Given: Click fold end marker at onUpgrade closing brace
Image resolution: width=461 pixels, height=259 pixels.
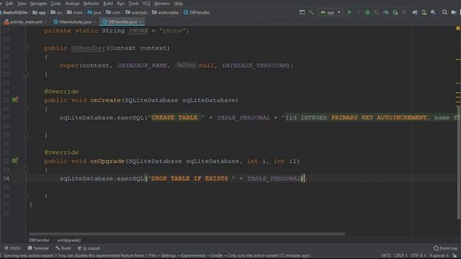Looking at the screenshot, I should [26, 196].
